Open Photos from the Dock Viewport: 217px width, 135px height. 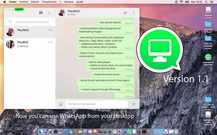[x=120, y=131]
